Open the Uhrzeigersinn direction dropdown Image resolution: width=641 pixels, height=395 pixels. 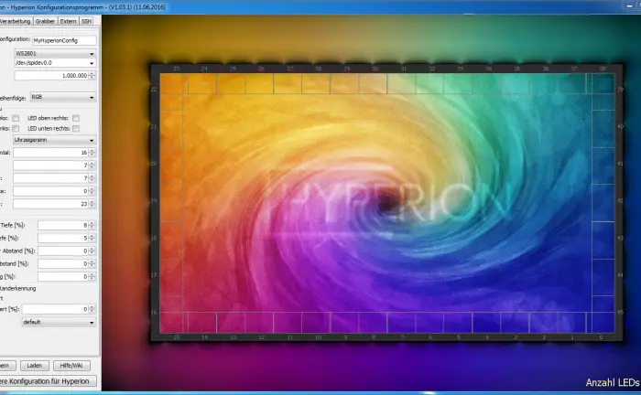point(54,140)
